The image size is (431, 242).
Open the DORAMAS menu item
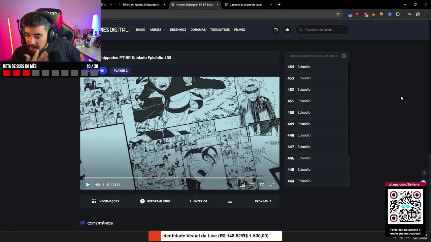[198, 30]
